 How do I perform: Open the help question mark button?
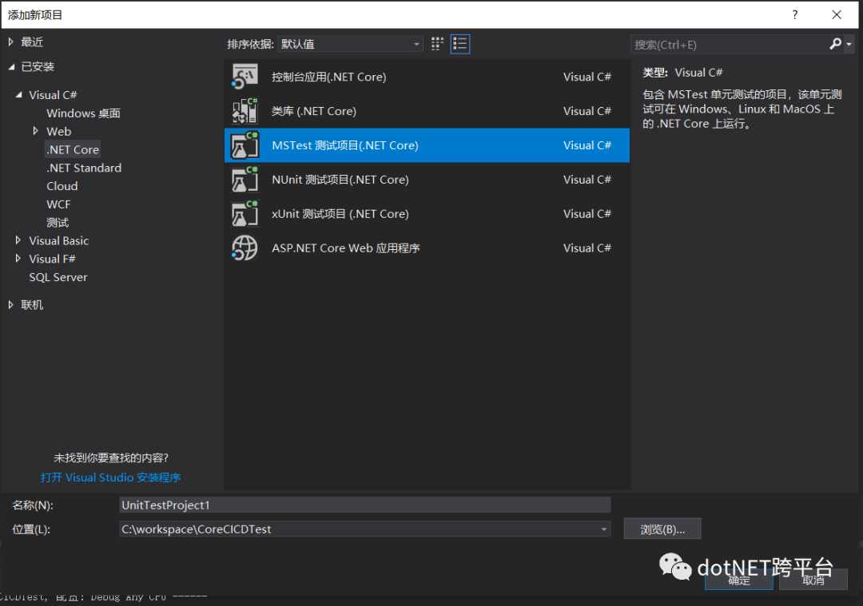[x=795, y=15]
